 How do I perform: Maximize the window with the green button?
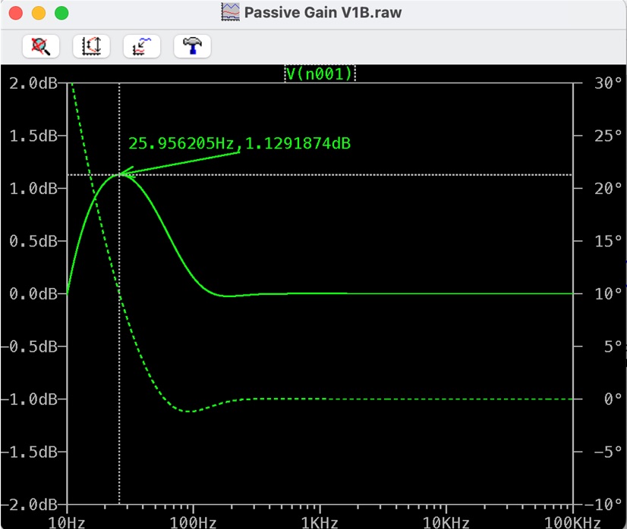click(61, 13)
